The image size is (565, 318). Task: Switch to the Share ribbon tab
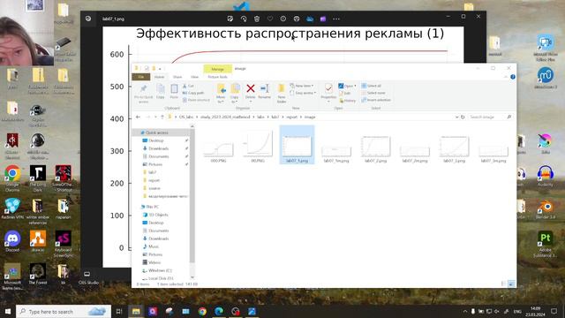pyautogui.click(x=177, y=77)
